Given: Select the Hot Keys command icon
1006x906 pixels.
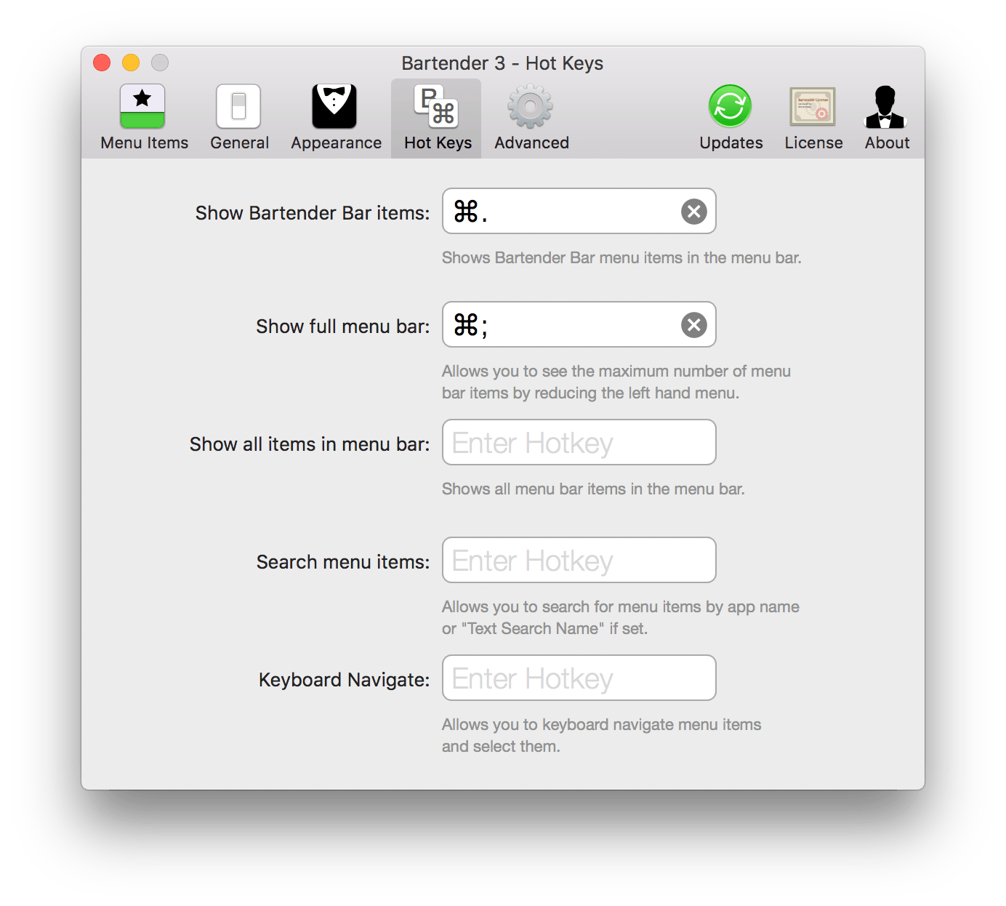Looking at the screenshot, I should [436, 106].
